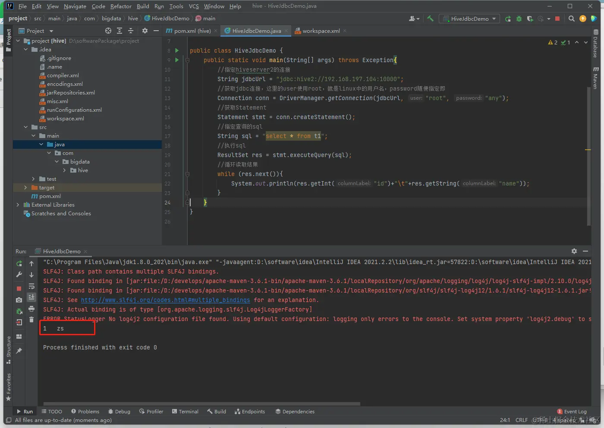Click the Debug bug icon in the top toolbar

(x=519, y=19)
